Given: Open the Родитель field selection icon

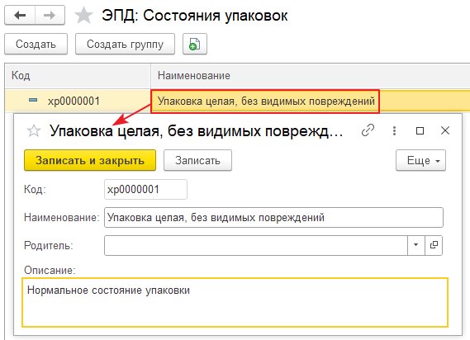Looking at the screenshot, I should (x=434, y=245).
